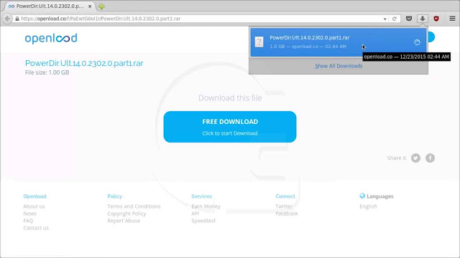Click the Services footer heading
Viewport: 460px width, 258px height.
[201, 196]
